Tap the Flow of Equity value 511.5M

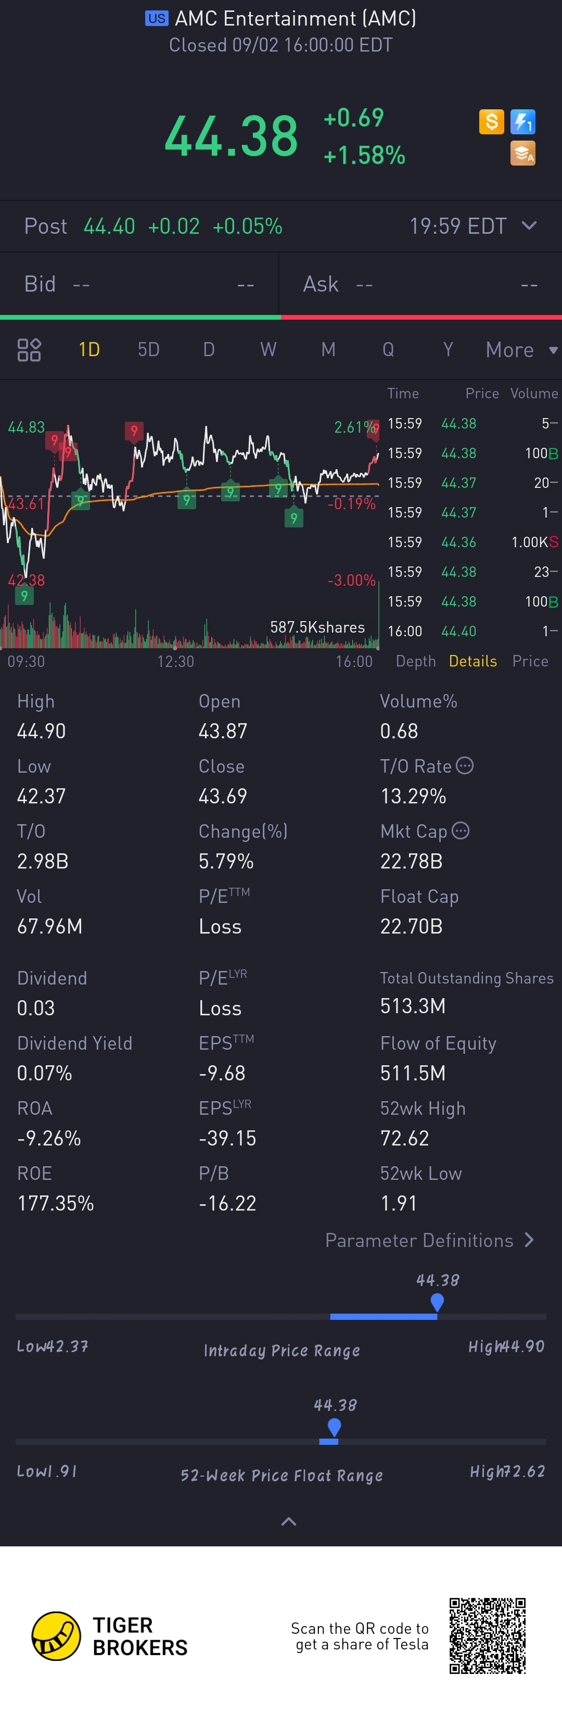point(413,1073)
